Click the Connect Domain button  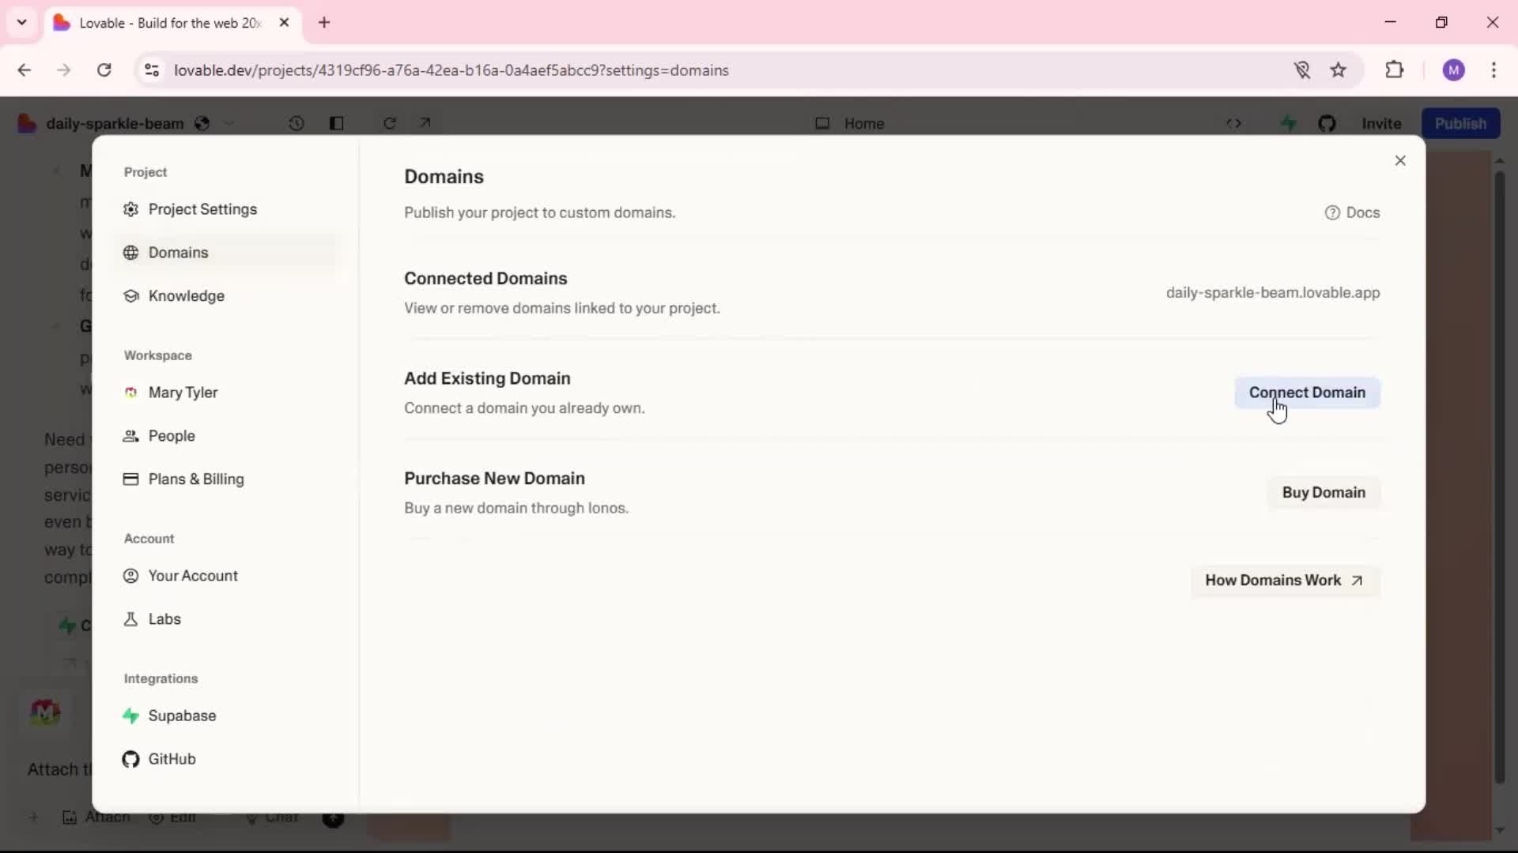pyautogui.click(x=1307, y=393)
